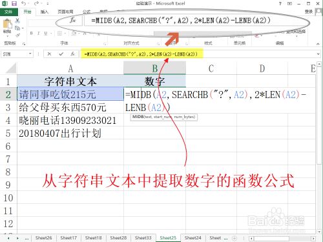Click in the yellow formula bar

(x=141, y=54)
